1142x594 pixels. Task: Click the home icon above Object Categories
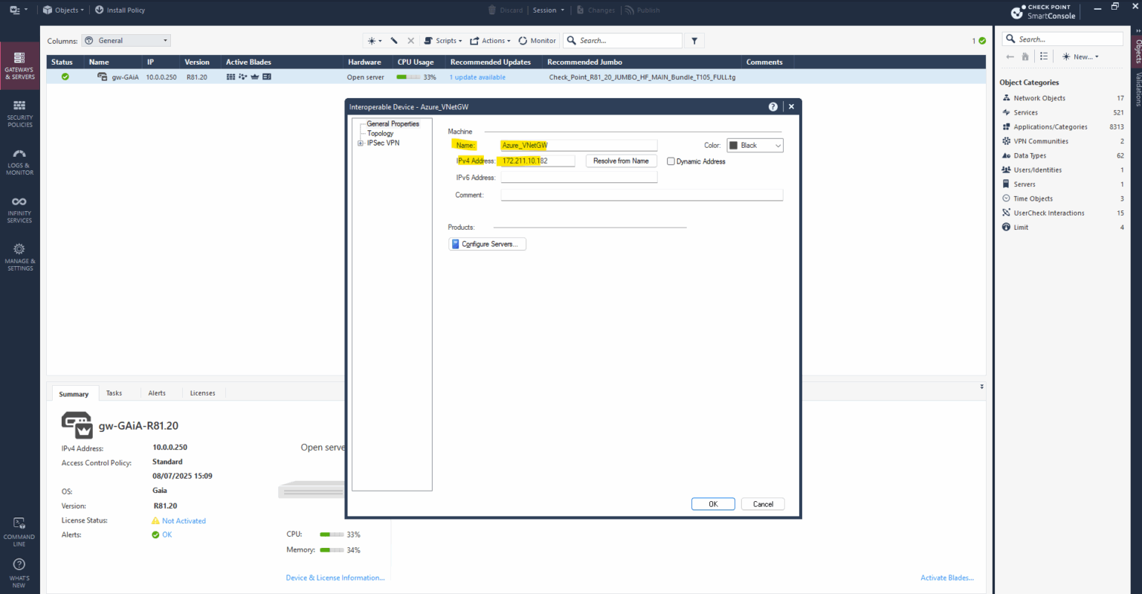click(x=1025, y=56)
